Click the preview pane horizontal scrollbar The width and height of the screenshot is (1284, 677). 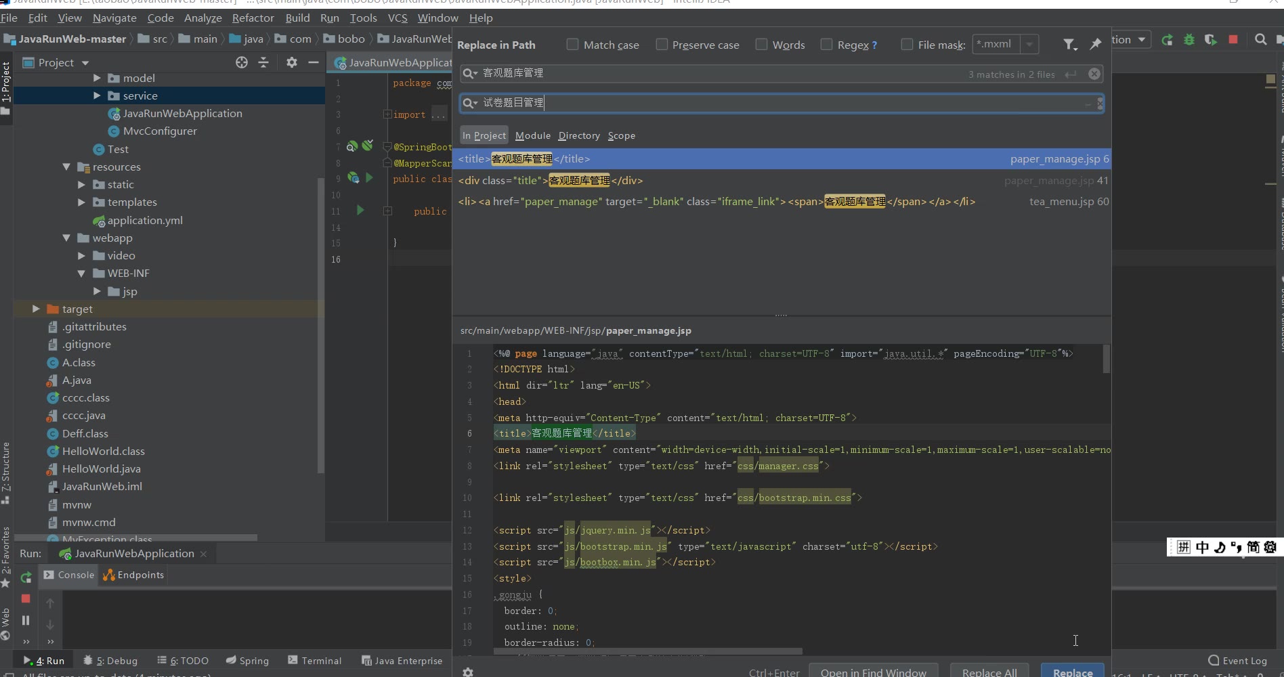[x=647, y=651]
